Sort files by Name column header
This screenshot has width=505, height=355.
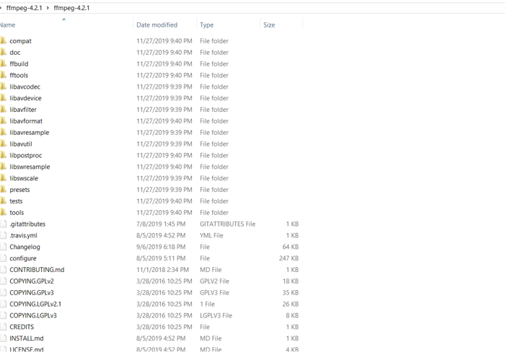[x=9, y=25]
